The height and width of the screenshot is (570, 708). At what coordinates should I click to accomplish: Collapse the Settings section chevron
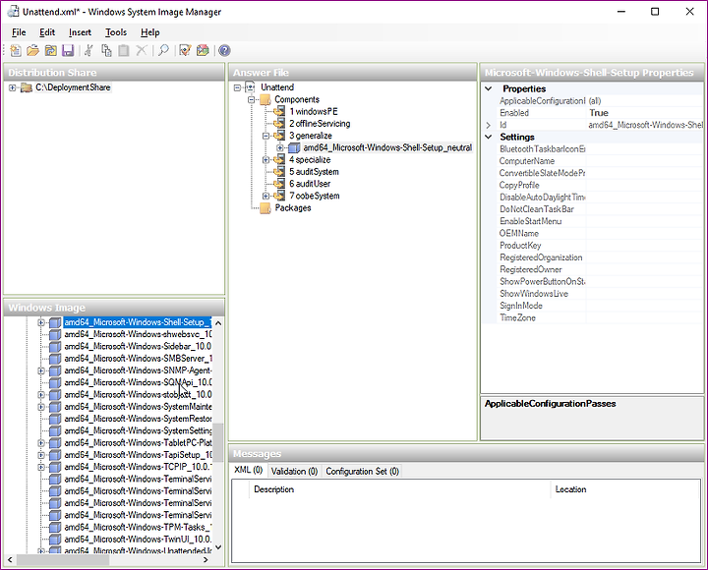pos(489,137)
